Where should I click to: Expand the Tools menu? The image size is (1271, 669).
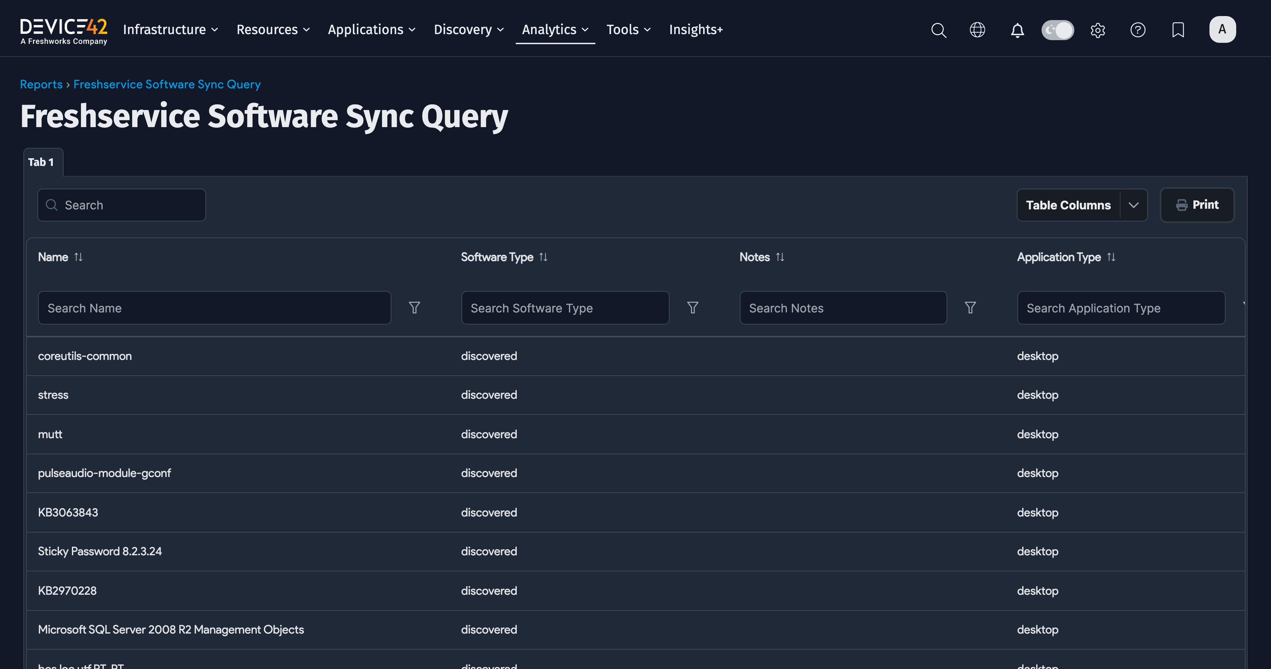click(628, 29)
